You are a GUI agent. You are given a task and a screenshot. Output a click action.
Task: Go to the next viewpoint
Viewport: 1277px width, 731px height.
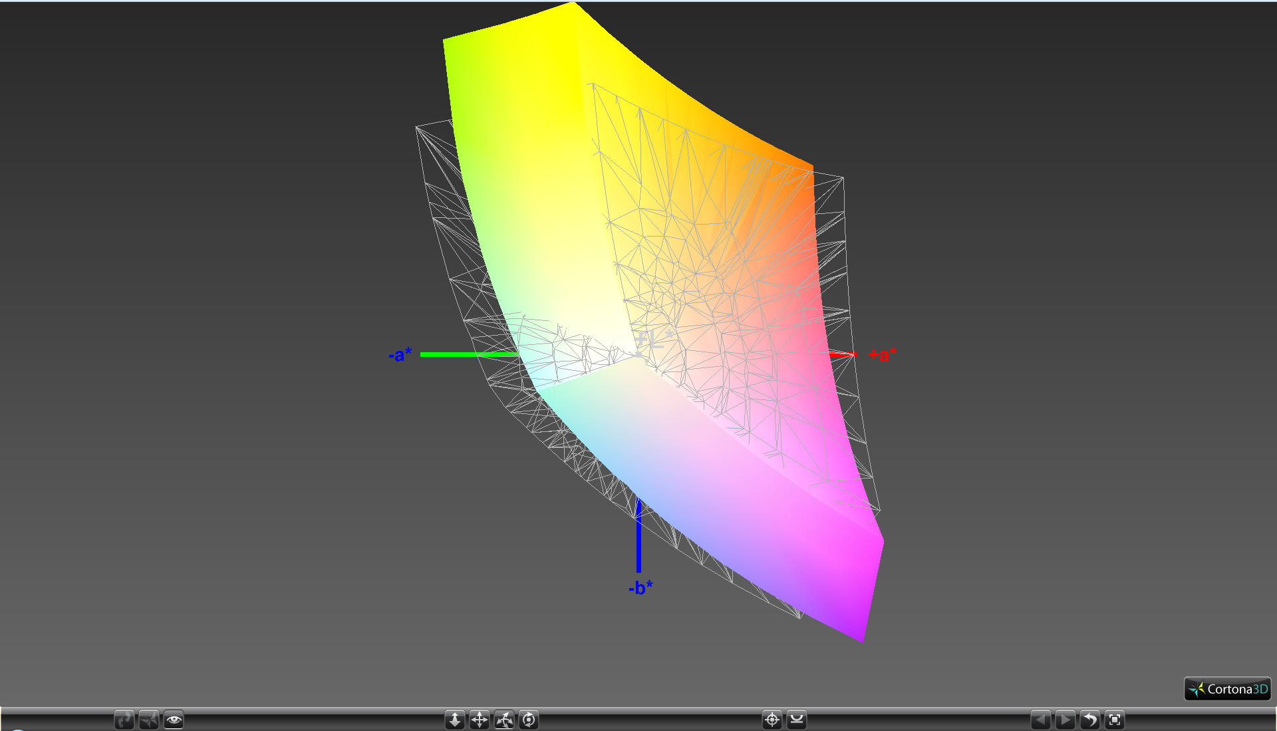coord(1065,720)
